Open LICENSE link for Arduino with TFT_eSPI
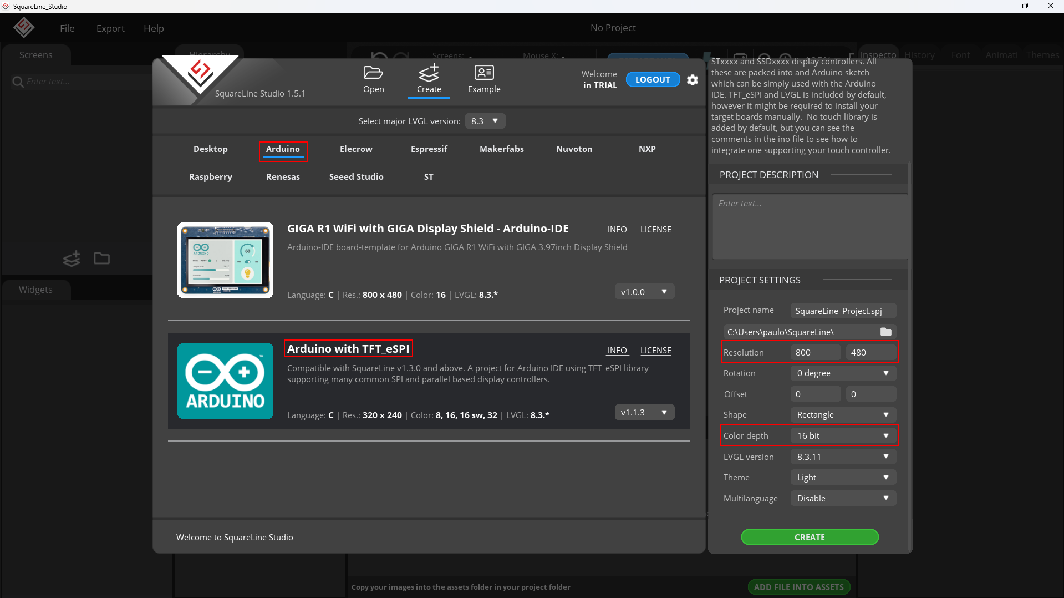Viewport: 1064px width, 598px height. (x=655, y=351)
